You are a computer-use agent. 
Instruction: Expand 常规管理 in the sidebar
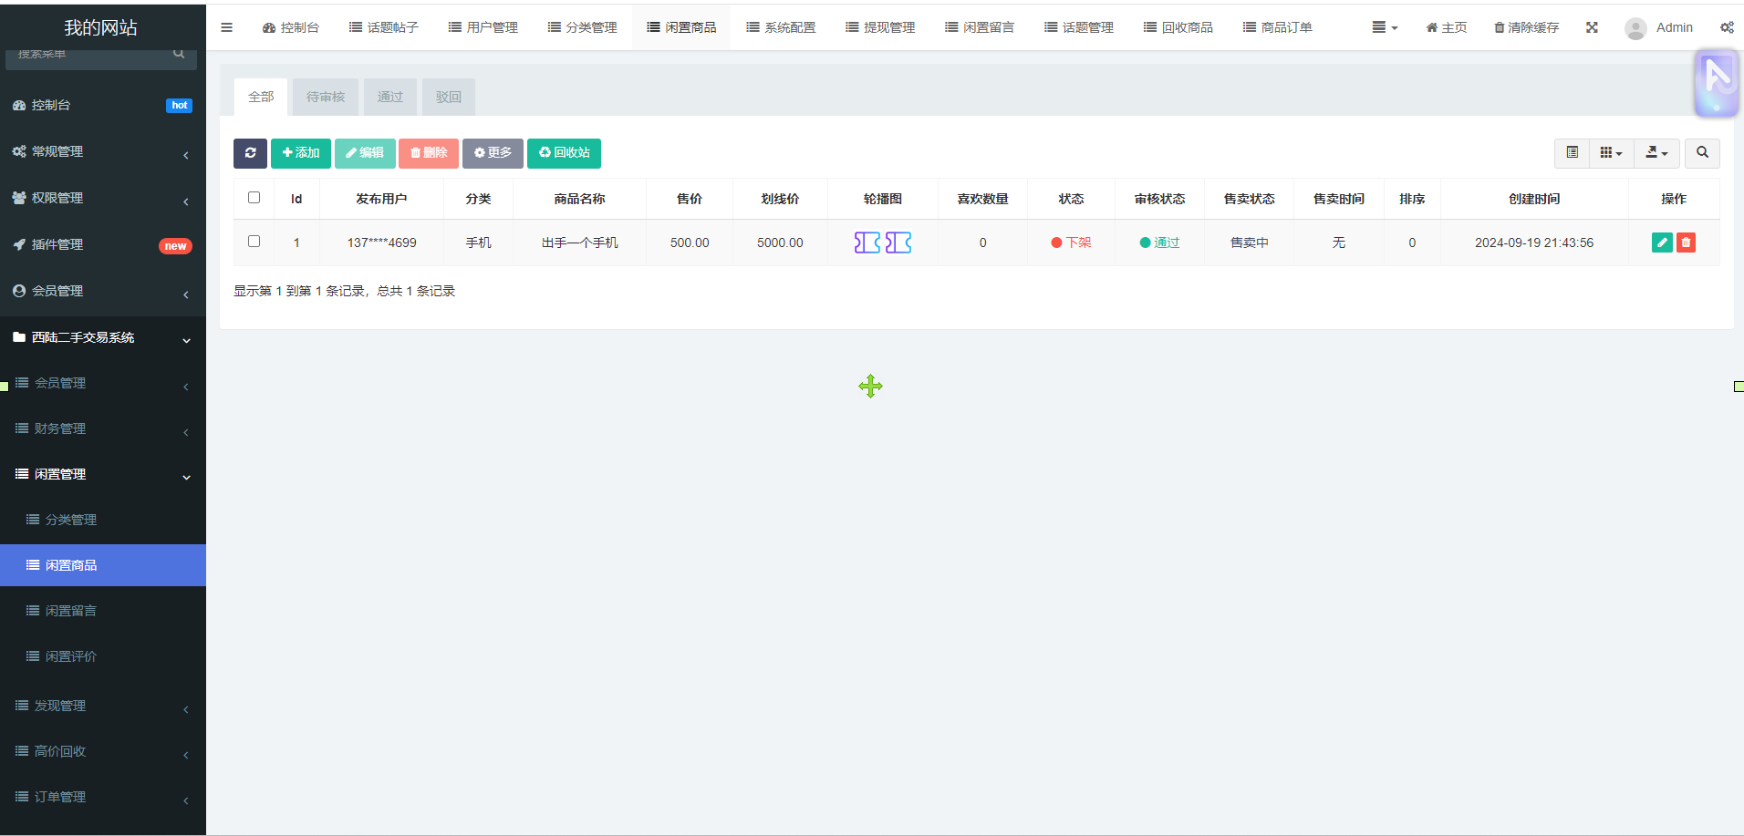[103, 151]
